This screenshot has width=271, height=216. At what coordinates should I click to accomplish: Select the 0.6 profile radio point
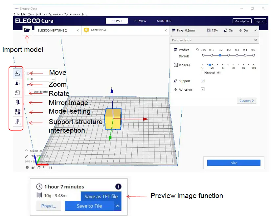pyautogui.click(x=254, y=55)
